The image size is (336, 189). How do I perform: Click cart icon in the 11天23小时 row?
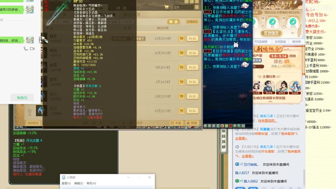click(x=181, y=39)
